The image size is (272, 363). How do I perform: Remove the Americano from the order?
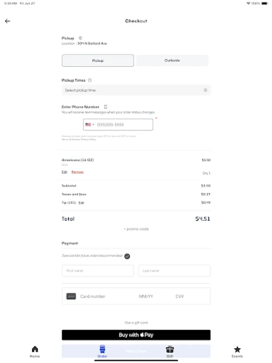click(x=78, y=173)
